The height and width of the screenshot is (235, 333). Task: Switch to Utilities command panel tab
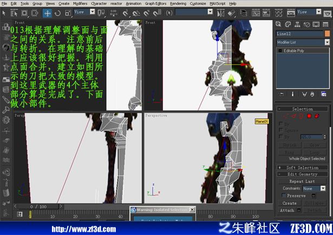point(325,24)
